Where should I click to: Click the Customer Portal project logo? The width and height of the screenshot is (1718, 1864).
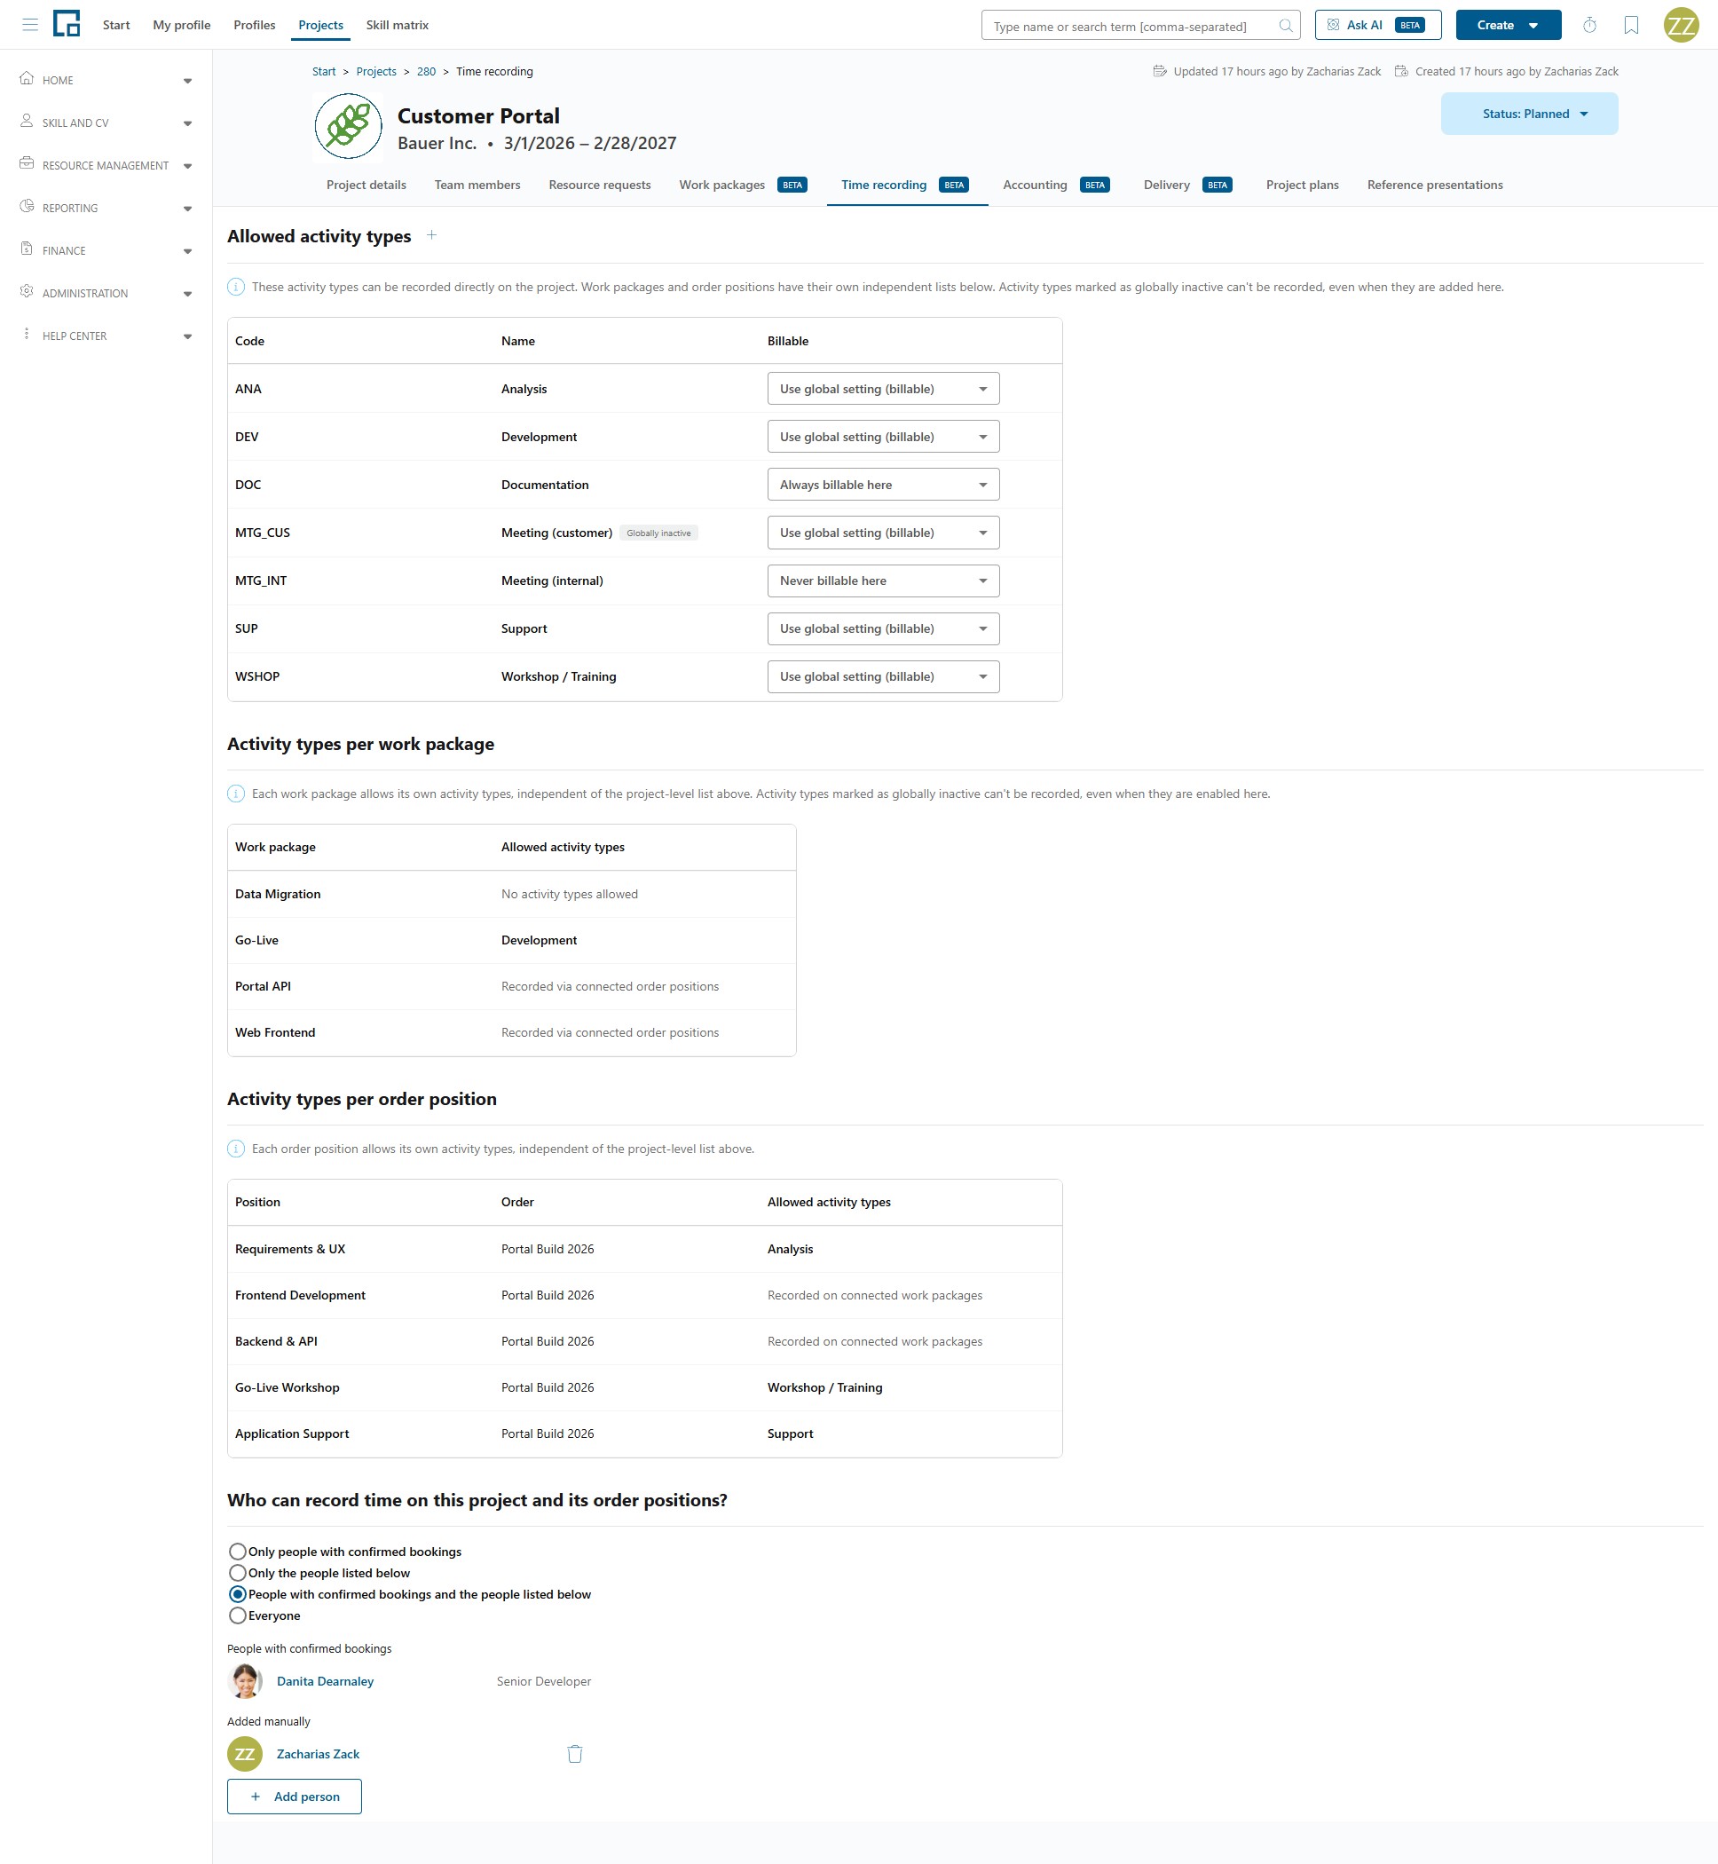[349, 126]
